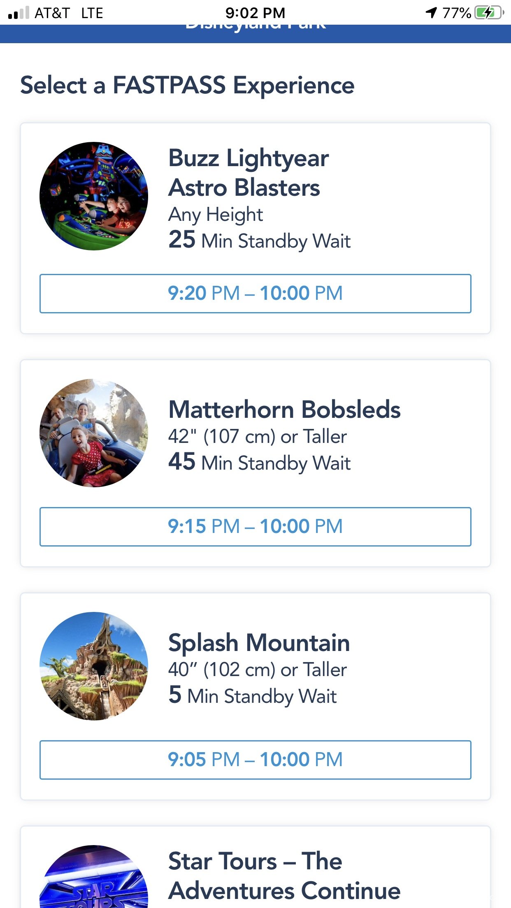The width and height of the screenshot is (511, 908).
Task: Tap the Matterhorn Bobsleds ride photo
Action: tap(94, 433)
